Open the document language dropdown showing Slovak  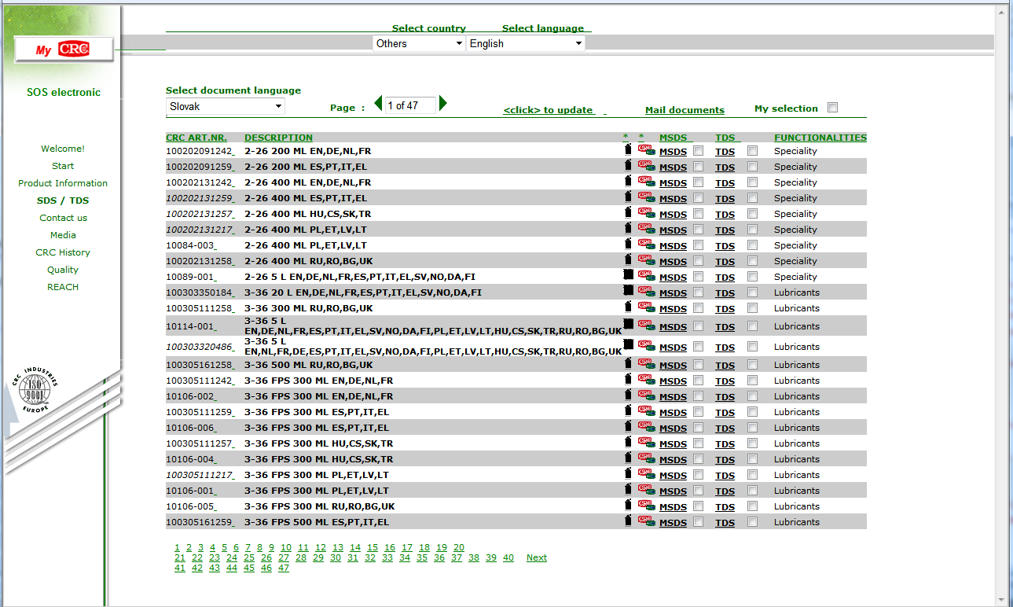pos(226,106)
